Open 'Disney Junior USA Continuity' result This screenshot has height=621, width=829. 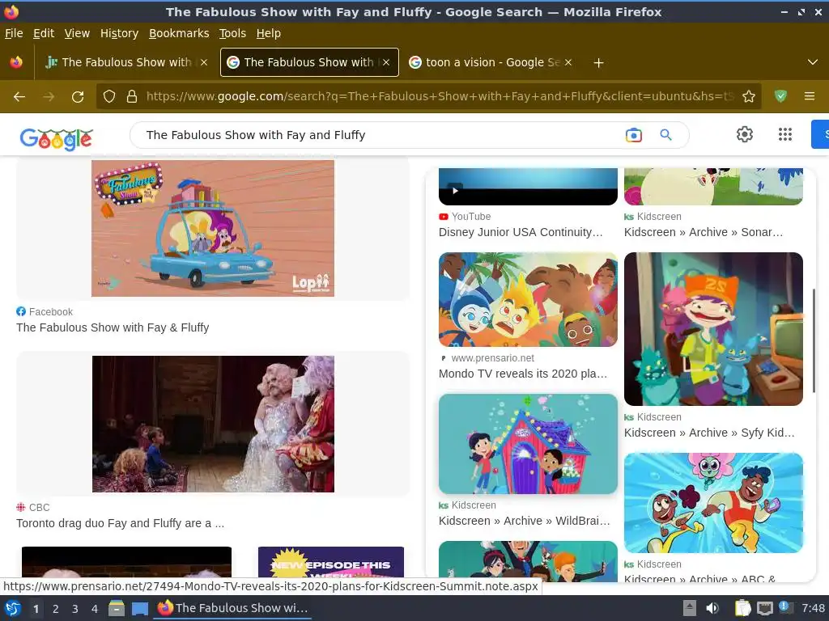point(521,232)
